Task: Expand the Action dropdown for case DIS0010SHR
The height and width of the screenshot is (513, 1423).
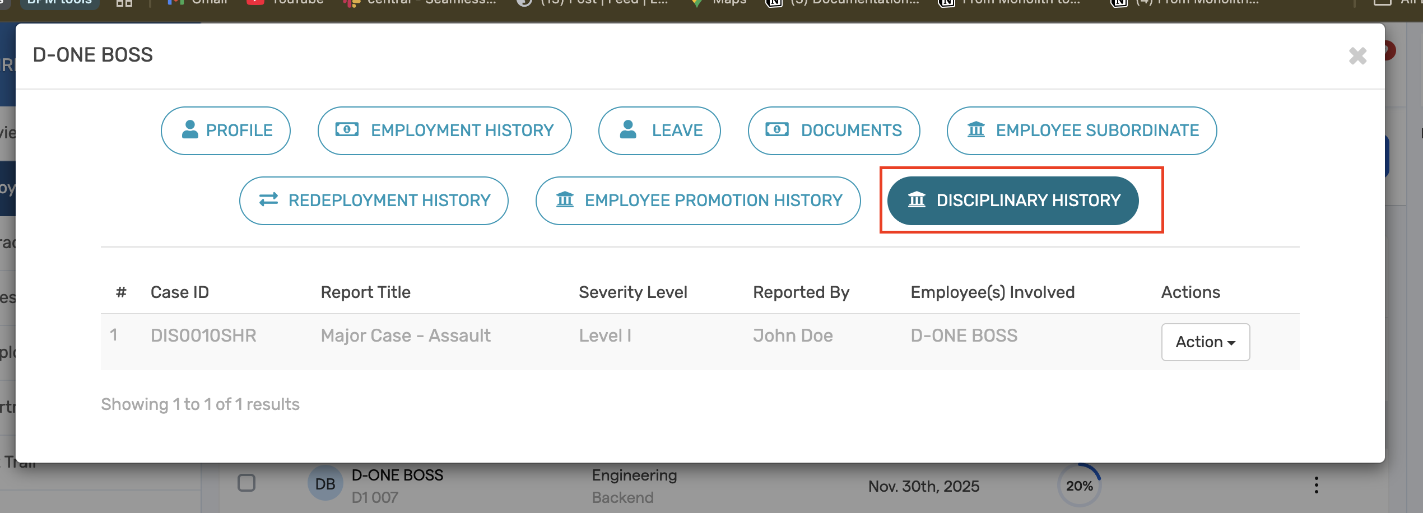Action: 1205,342
